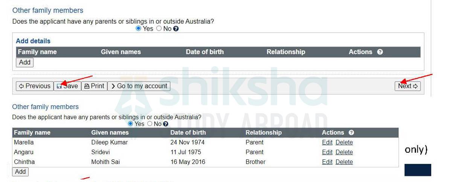Screen dimensions: 452x182
Task: Proceed with the Next button
Action: (x=408, y=86)
